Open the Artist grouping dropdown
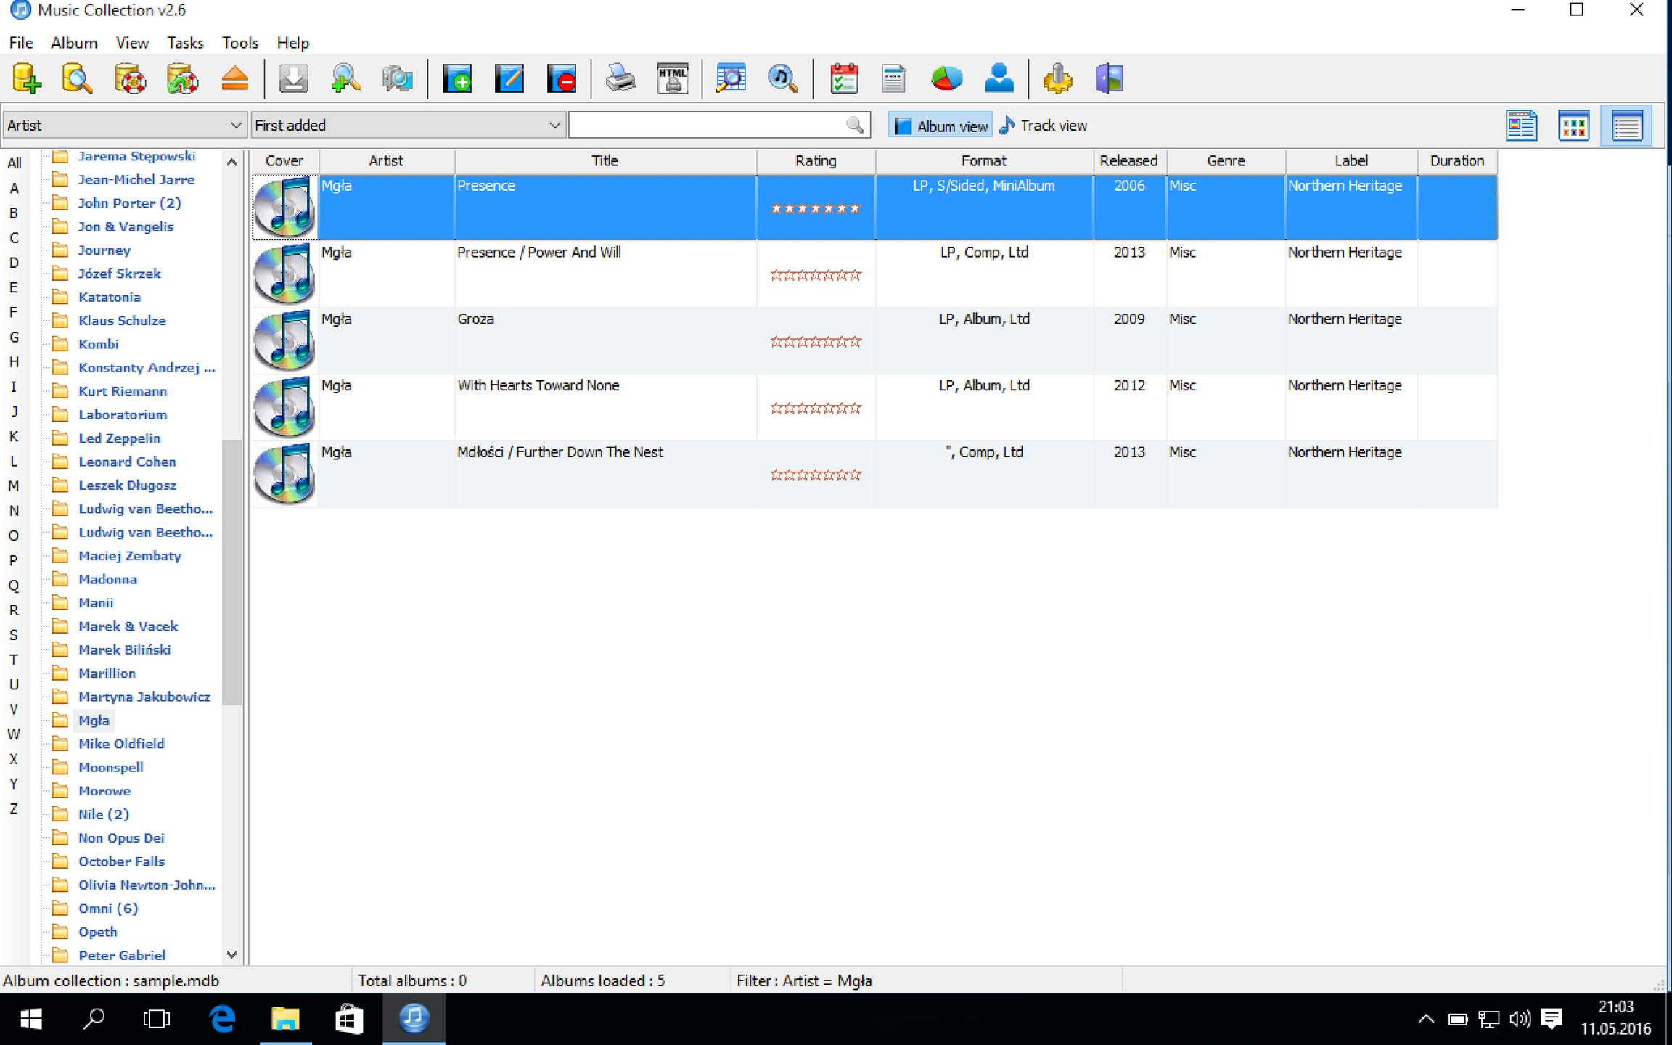1672x1045 pixels. 123,125
